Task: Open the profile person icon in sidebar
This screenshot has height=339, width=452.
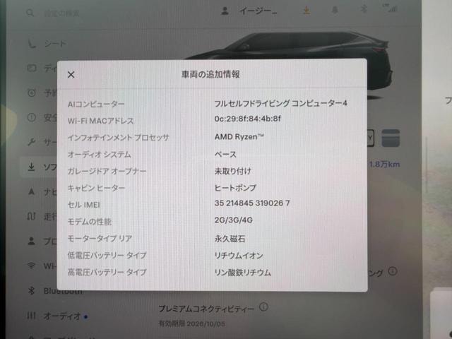Action: pyautogui.click(x=31, y=241)
